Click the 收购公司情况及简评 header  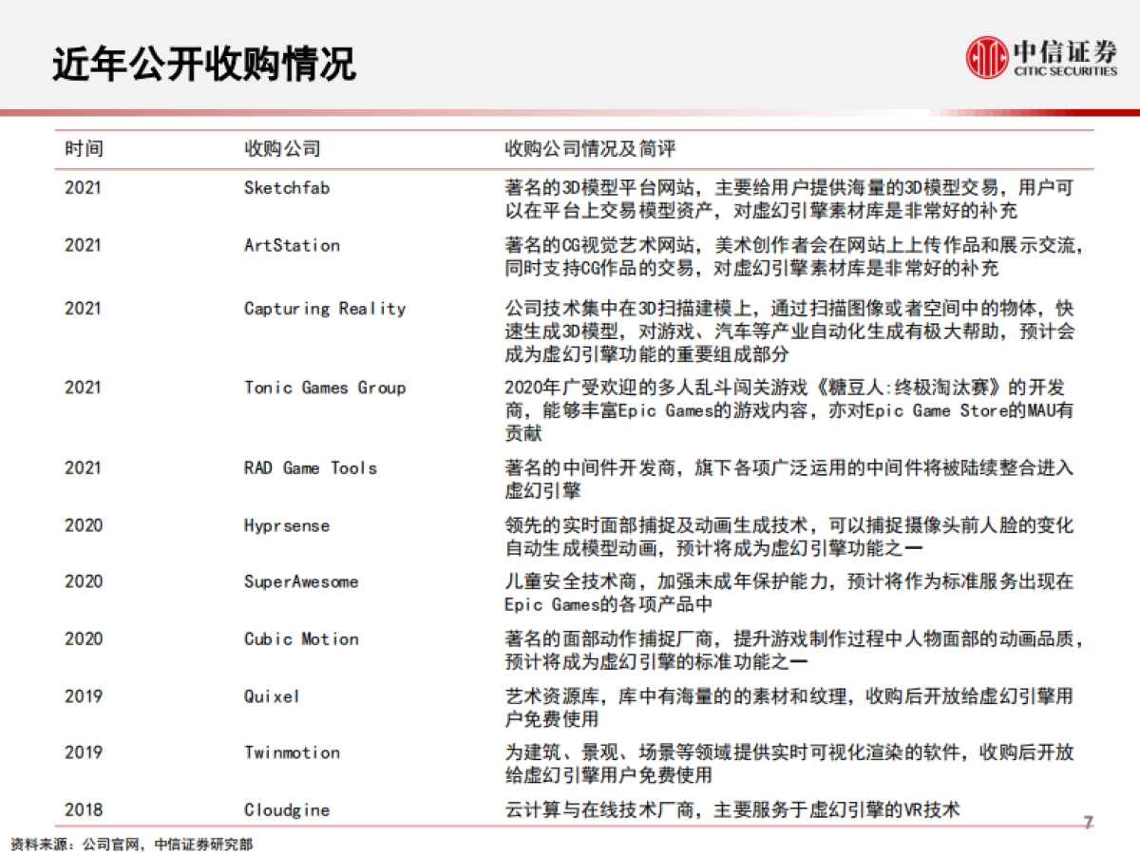pos(593,148)
